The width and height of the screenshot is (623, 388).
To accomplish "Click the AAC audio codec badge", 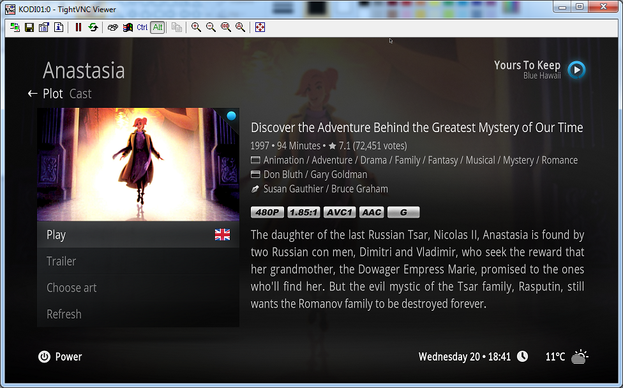I will [x=372, y=213].
